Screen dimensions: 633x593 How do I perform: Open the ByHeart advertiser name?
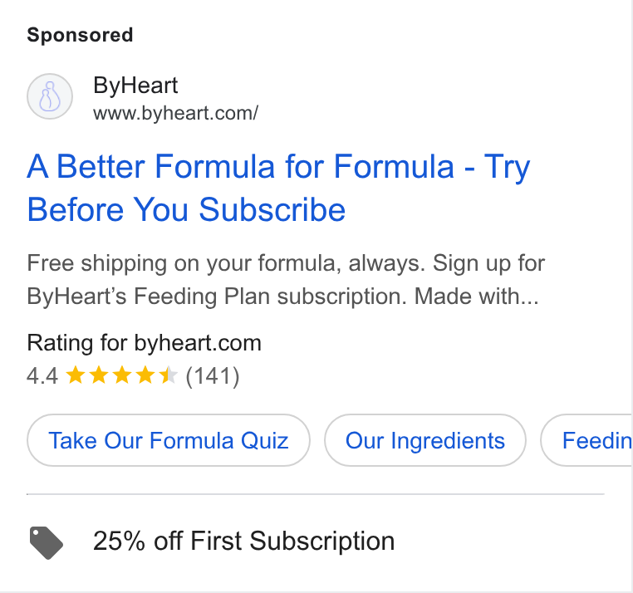pos(135,86)
